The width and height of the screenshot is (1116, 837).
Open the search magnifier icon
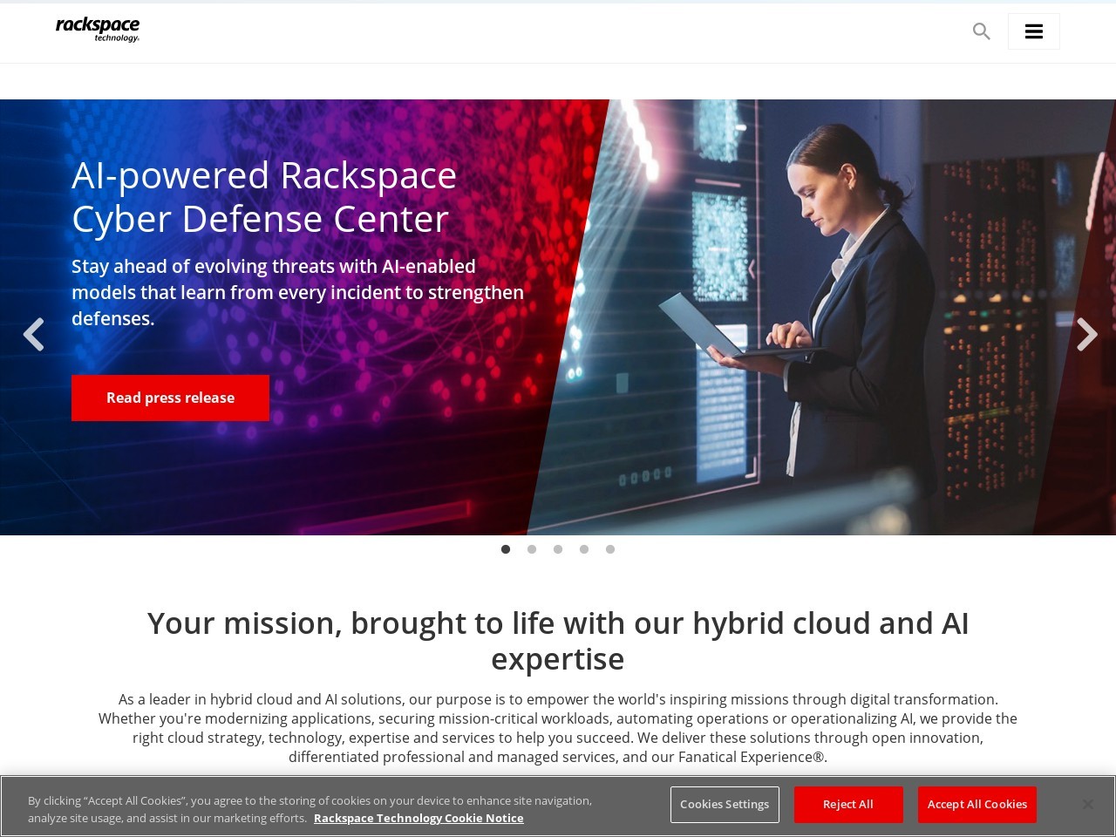pos(981,31)
